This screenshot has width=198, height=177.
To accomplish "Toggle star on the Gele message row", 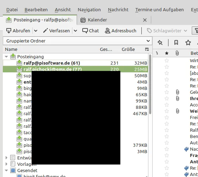I will tap(167, 92).
